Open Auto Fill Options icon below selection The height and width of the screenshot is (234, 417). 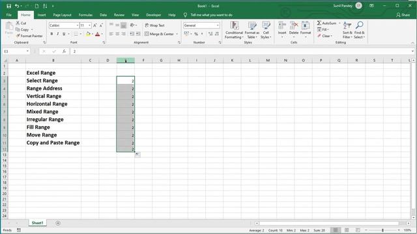137,155
